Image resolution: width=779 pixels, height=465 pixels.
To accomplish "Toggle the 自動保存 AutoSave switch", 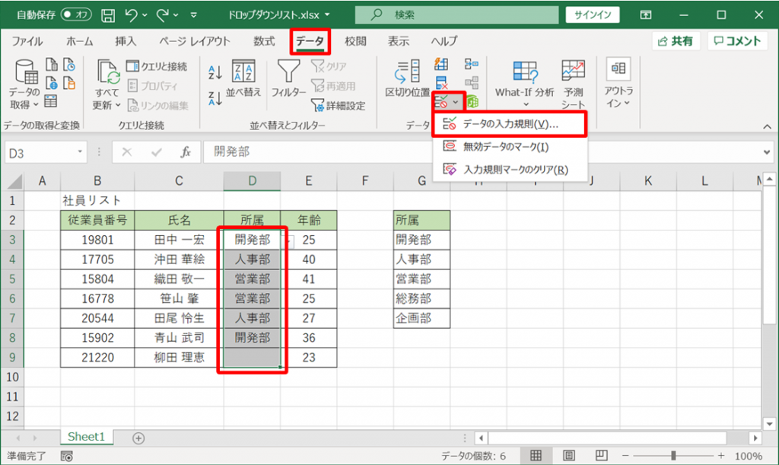I will 77,14.
